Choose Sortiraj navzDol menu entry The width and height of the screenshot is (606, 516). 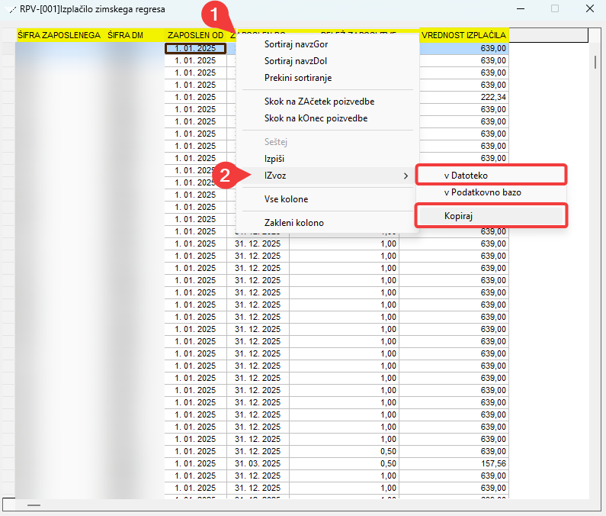coord(296,61)
